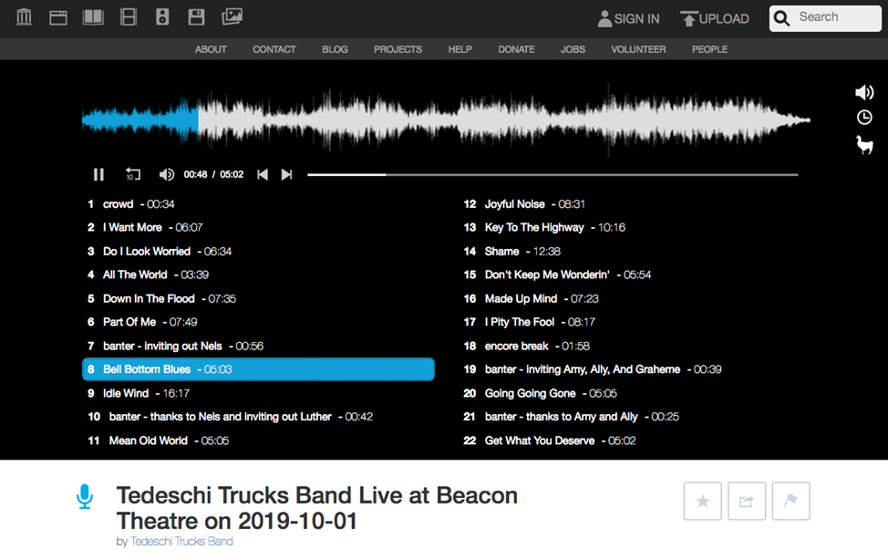Image resolution: width=888 pixels, height=560 pixels.
Task: Play track 7 banter - inviting out Nels
Action: [176, 346]
